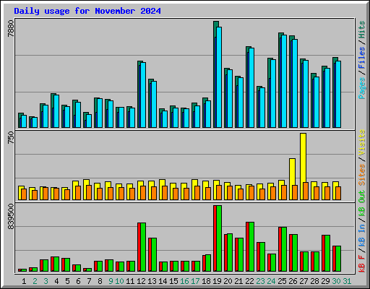Click the green kB bar for day 25
Image resolution: width=370 pixels, height=289 pixels.
[284, 249]
